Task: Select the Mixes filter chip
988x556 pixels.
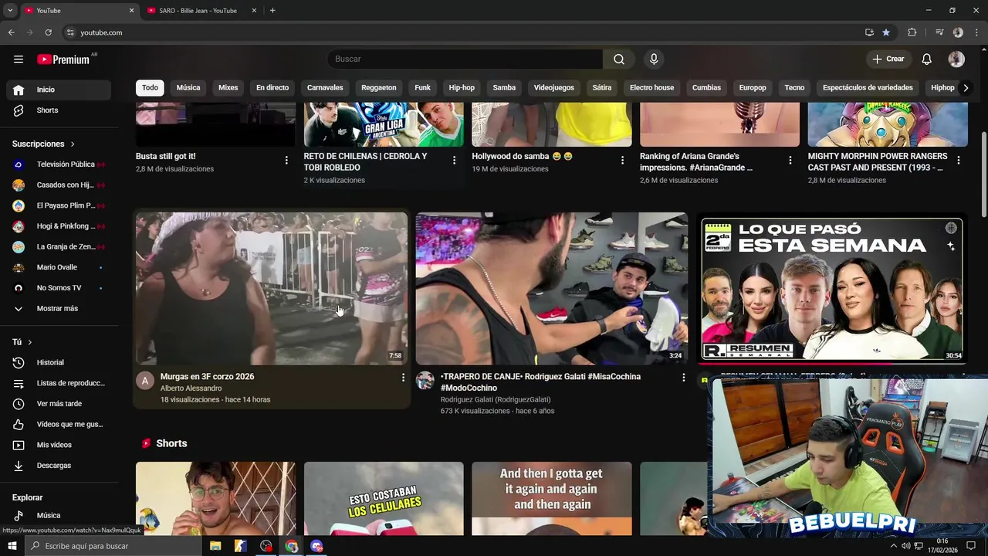Action: pos(228,88)
